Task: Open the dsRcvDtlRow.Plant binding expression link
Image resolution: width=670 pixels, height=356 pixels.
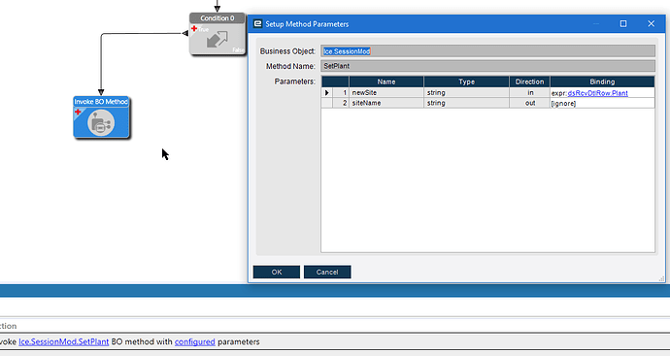Action: click(597, 93)
